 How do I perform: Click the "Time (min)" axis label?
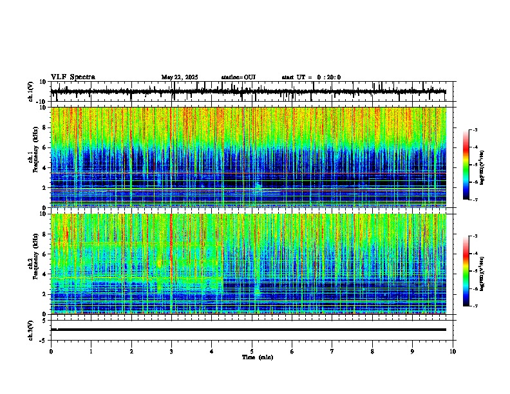coord(258,357)
